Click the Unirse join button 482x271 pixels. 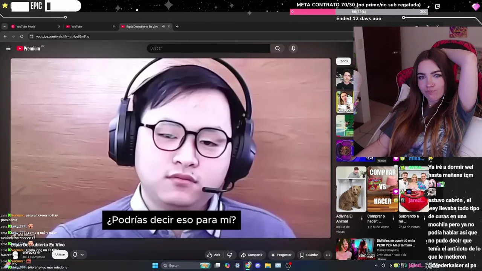point(60,254)
